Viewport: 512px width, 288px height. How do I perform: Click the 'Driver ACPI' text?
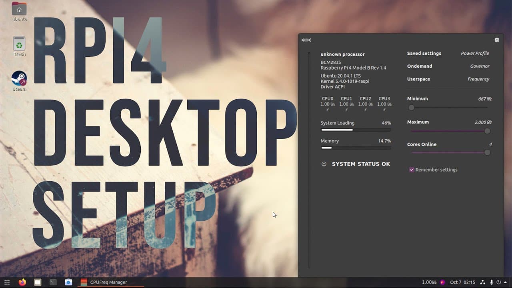pyautogui.click(x=332, y=87)
